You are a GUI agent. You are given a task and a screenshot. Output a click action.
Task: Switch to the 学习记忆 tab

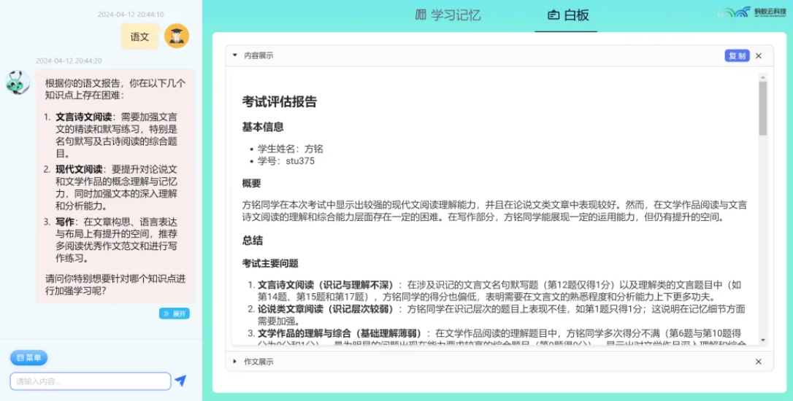[448, 15]
